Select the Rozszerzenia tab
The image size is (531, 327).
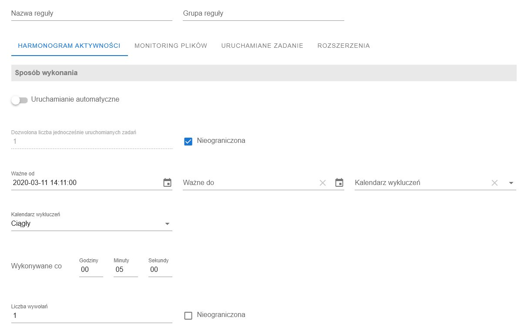[343, 46]
